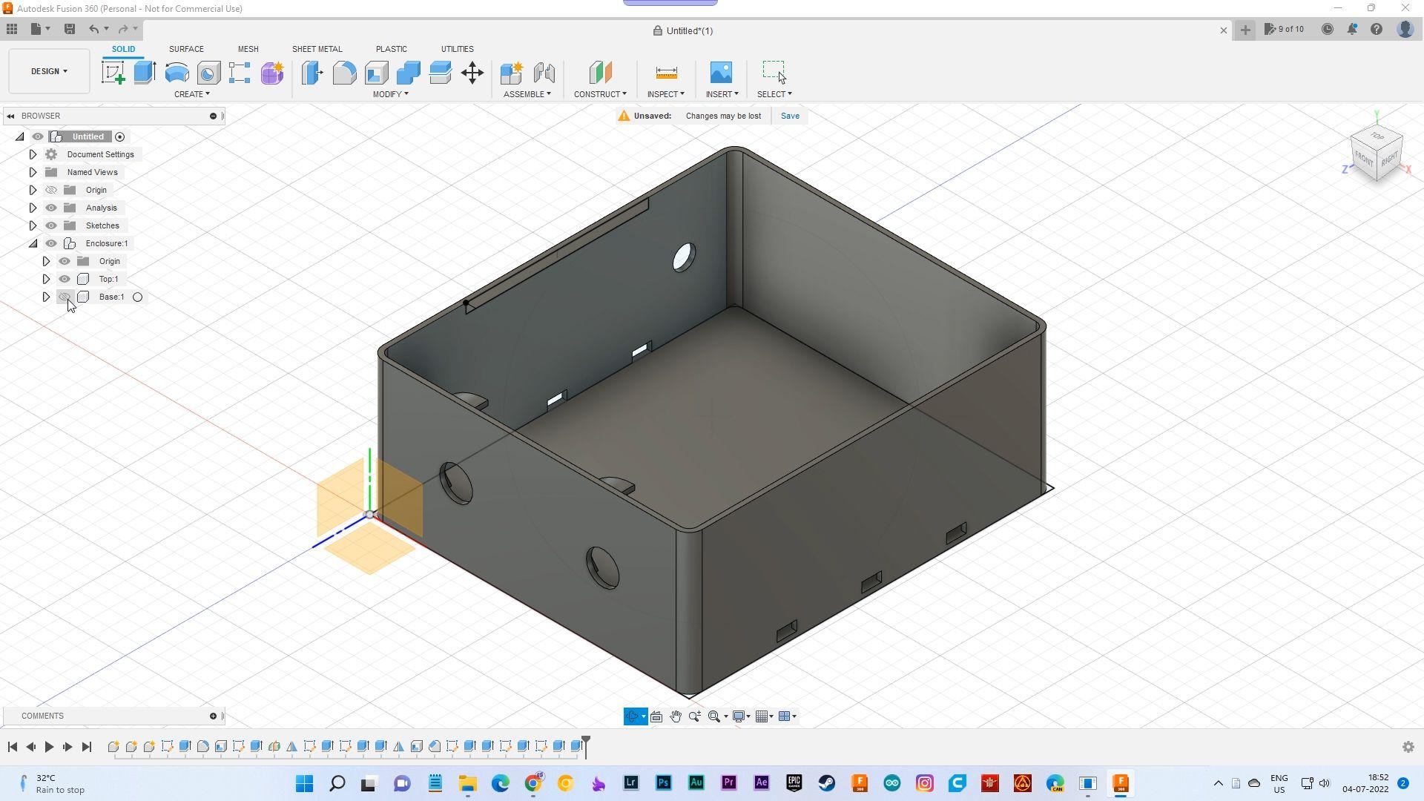
Task: Toggle visibility of Sketches folder
Action: pyautogui.click(x=51, y=225)
